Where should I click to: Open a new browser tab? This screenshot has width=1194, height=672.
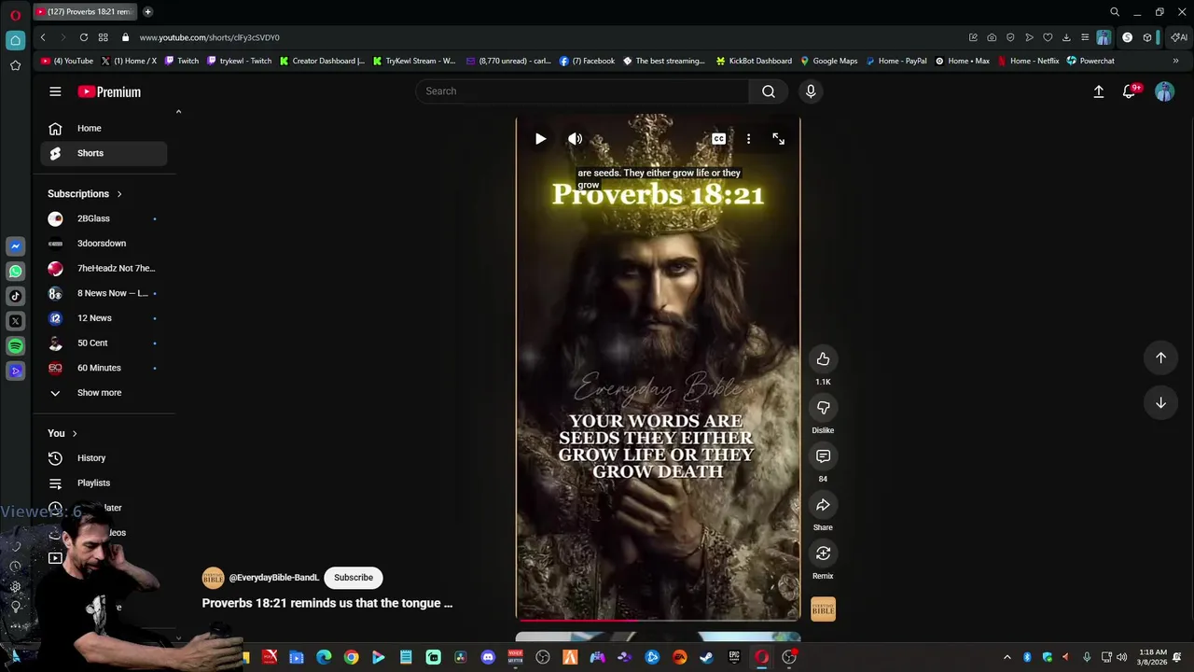point(147,12)
